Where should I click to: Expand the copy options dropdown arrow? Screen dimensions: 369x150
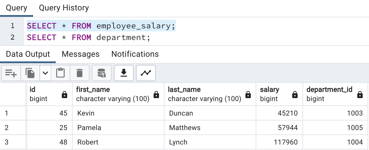click(x=45, y=73)
